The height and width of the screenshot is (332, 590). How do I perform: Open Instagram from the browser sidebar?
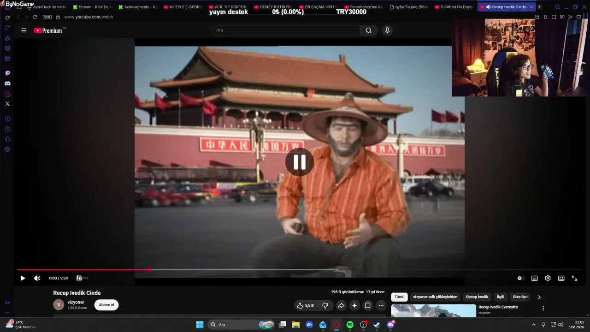click(x=7, y=94)
